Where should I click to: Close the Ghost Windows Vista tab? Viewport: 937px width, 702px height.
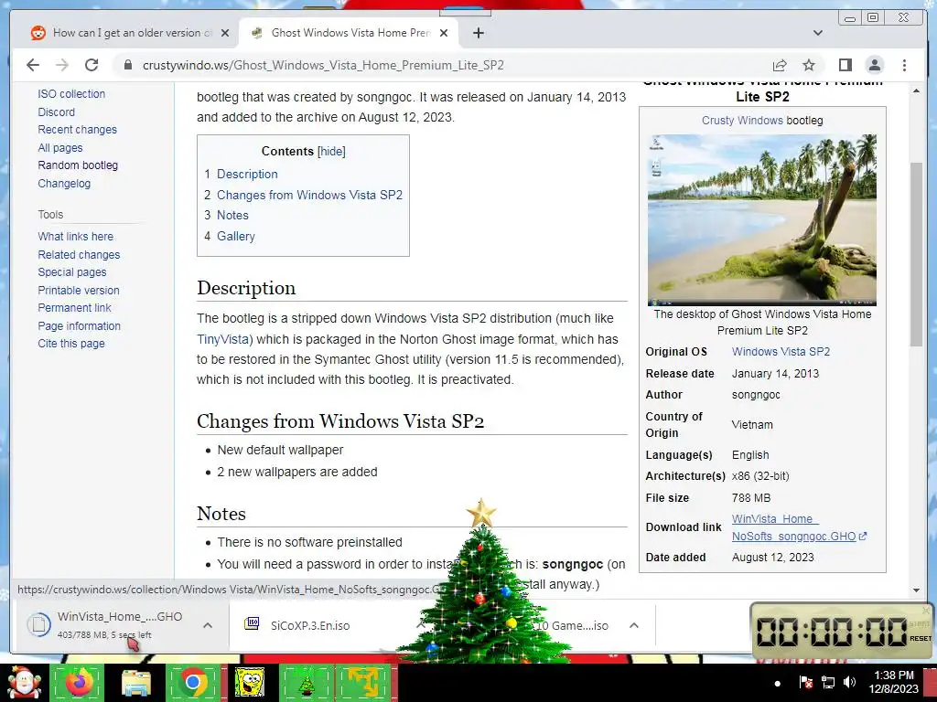click(x=444, y=33)
